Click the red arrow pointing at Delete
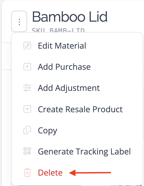 coord(90,173)
